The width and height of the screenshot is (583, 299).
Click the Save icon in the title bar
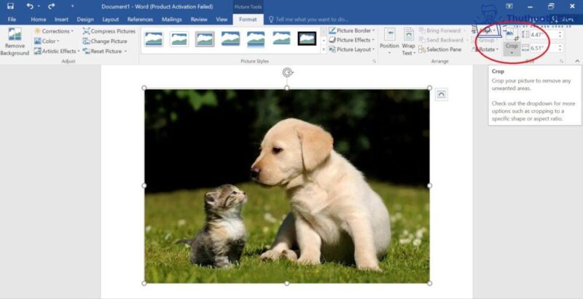10,7
